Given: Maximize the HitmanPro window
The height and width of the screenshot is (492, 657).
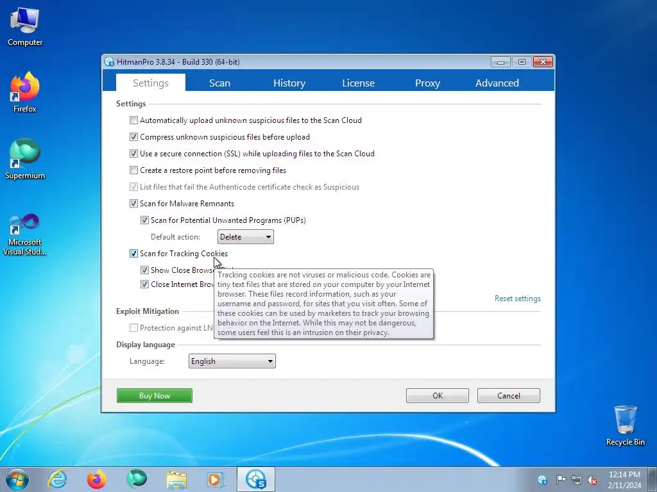Looking at the screenshot, I should click(x=522, y=62).
